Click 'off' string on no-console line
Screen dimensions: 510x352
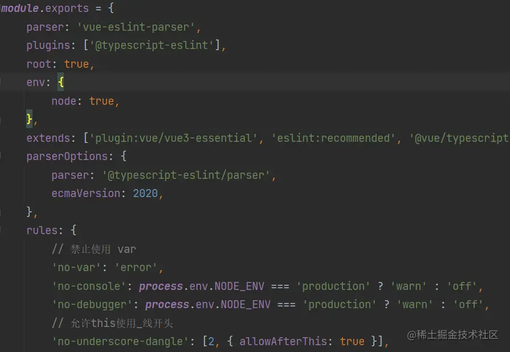(462, 286)
